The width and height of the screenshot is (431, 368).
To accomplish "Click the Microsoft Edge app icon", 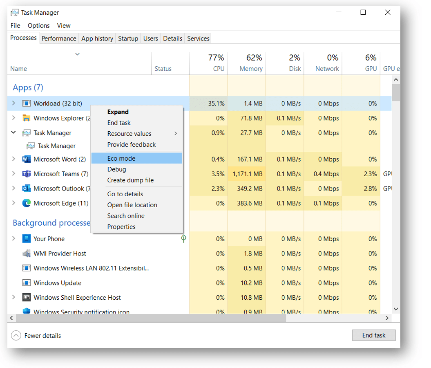I will pyautogui.click(x=27, y=203).
